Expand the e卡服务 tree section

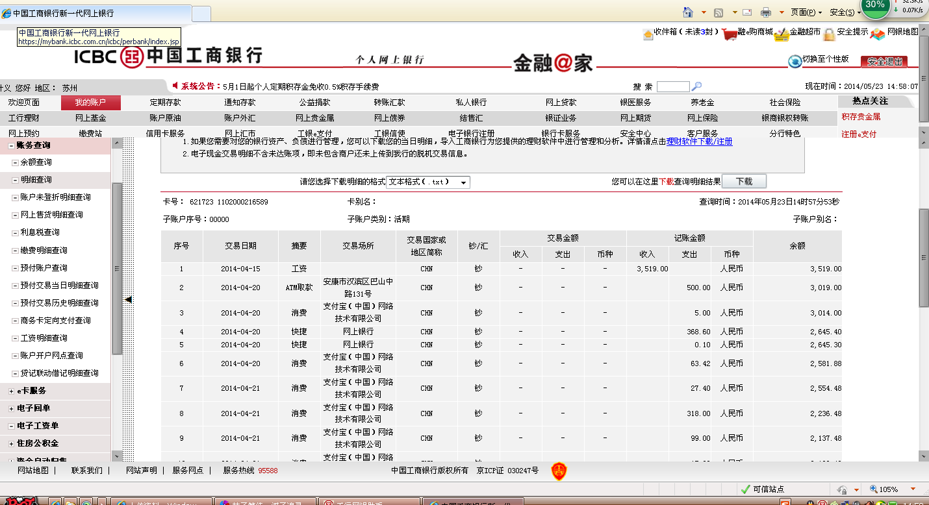11,391
